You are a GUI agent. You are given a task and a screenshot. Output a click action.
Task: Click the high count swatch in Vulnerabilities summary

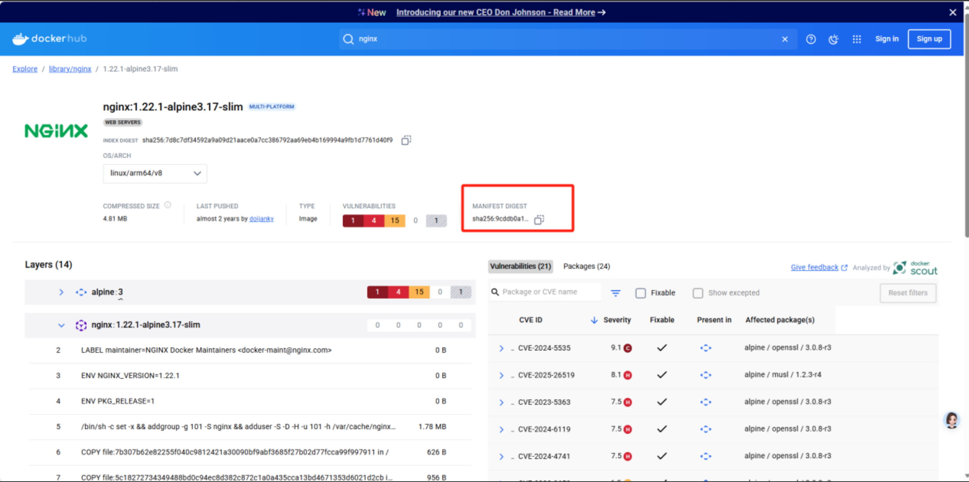coord(374,221)
